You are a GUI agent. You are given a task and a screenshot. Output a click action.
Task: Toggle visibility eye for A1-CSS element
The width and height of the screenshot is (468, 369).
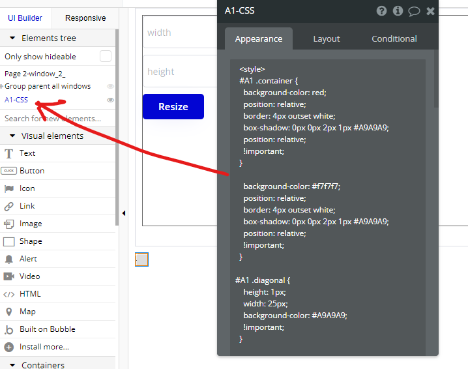pyautogui.click(x=110, y=100)
